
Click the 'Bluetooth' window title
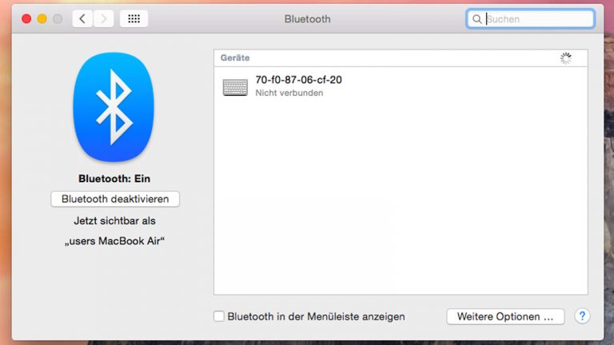307,18
